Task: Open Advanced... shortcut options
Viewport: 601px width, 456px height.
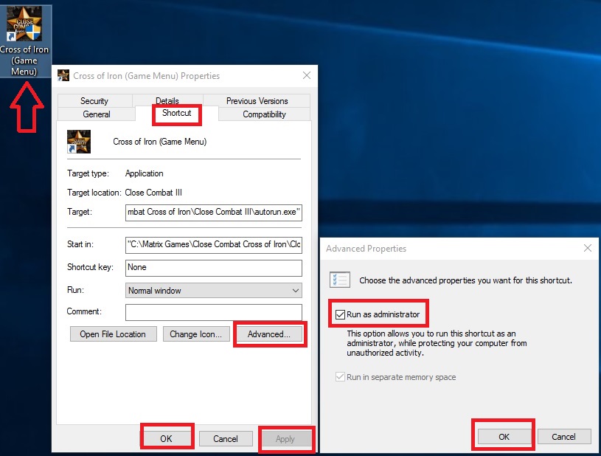Action: 269,334
